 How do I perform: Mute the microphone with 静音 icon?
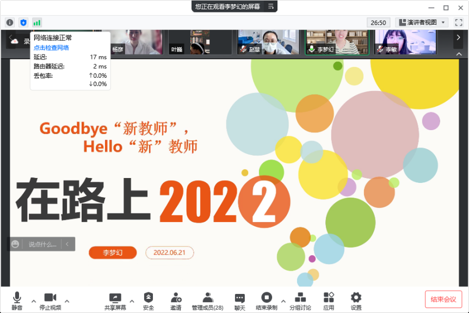(17, 300)
